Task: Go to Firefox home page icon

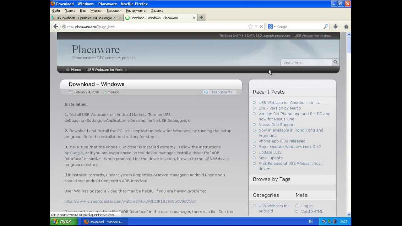Action: (x=346, y=27)
